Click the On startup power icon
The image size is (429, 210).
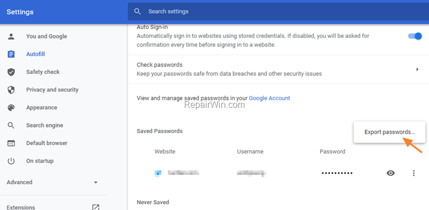tap(11, 161)
